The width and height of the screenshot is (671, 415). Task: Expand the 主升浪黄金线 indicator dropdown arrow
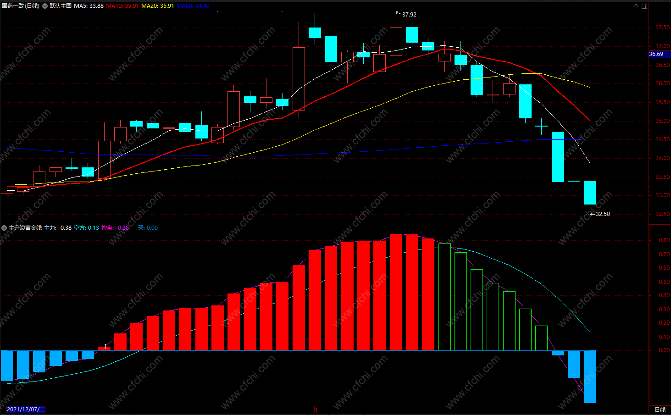[4, 228]
